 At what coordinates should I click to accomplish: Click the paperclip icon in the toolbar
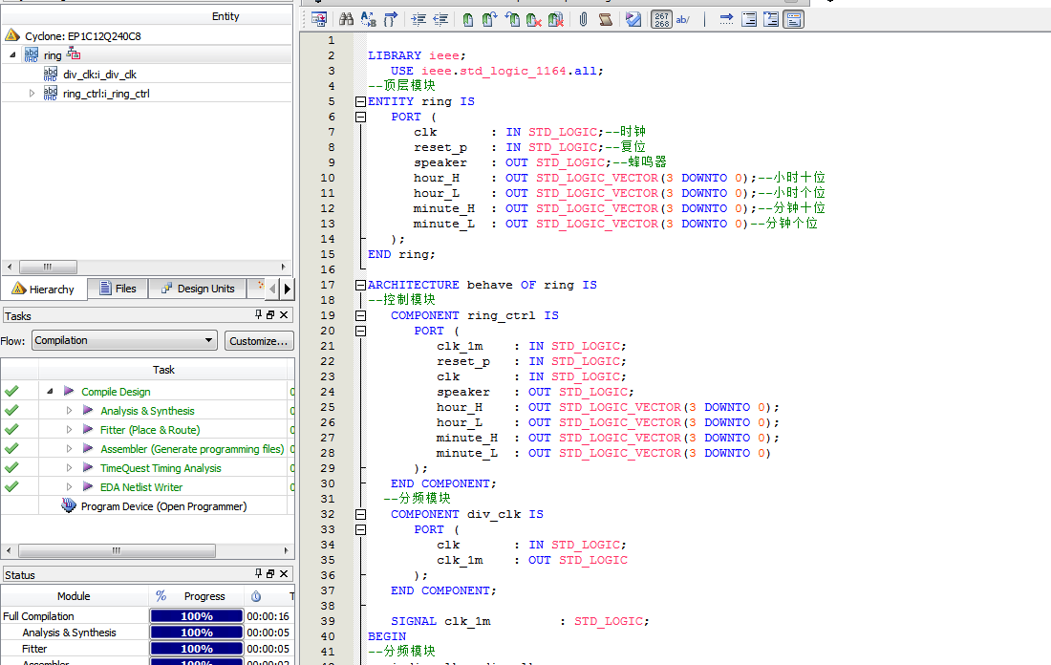tap(583, 19)
